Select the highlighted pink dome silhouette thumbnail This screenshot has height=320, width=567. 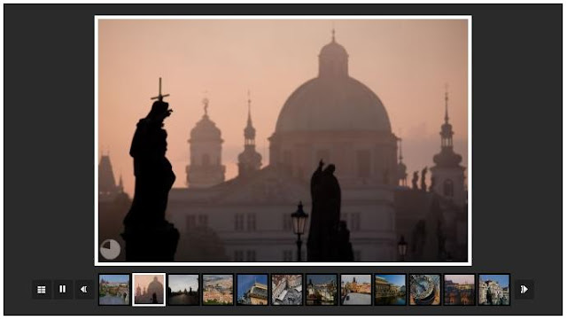pyautogui.click(x=149, y=290)
